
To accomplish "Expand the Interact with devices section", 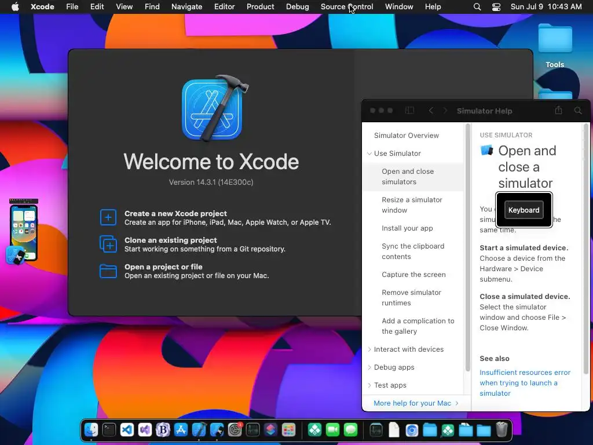I will coord(369,349).
